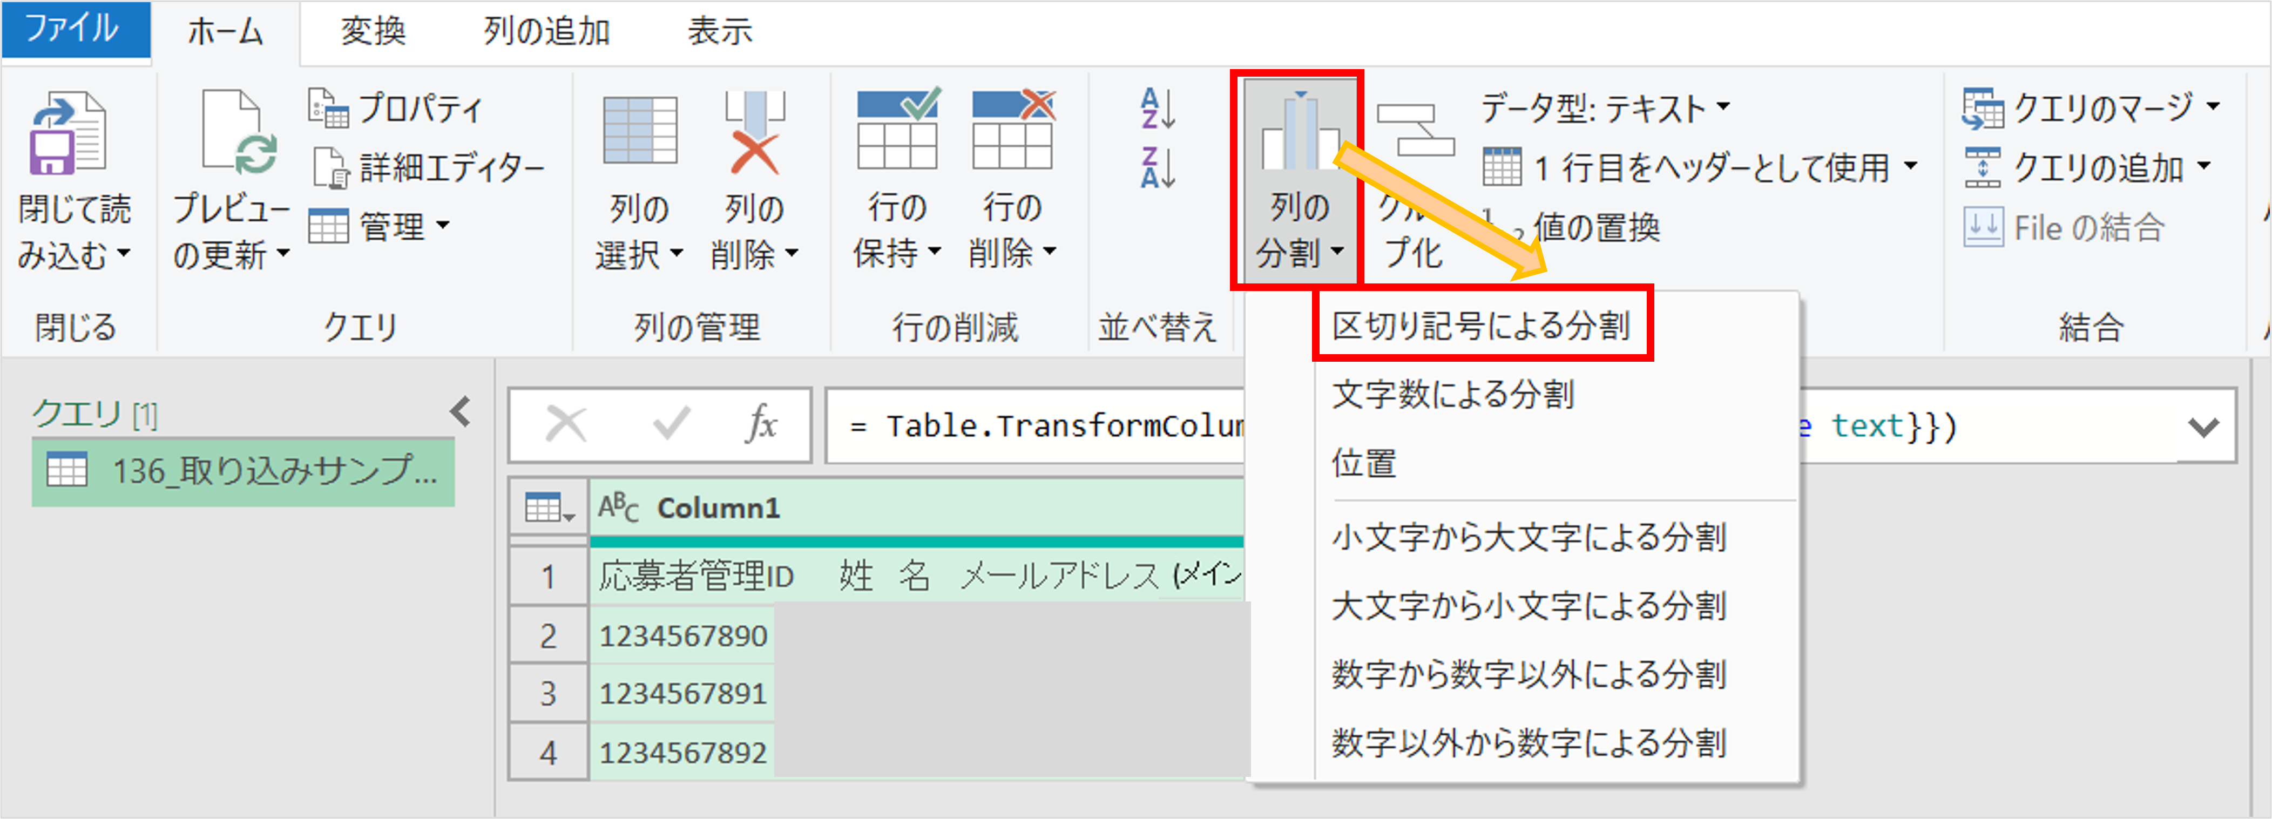Select 文字数による分割 menu item
This screenshot has height=819, width=2272.
tap(1452, 394)
